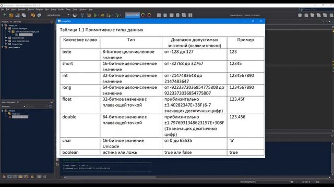Select the highlighted main method in Navigator

(20, 117)
